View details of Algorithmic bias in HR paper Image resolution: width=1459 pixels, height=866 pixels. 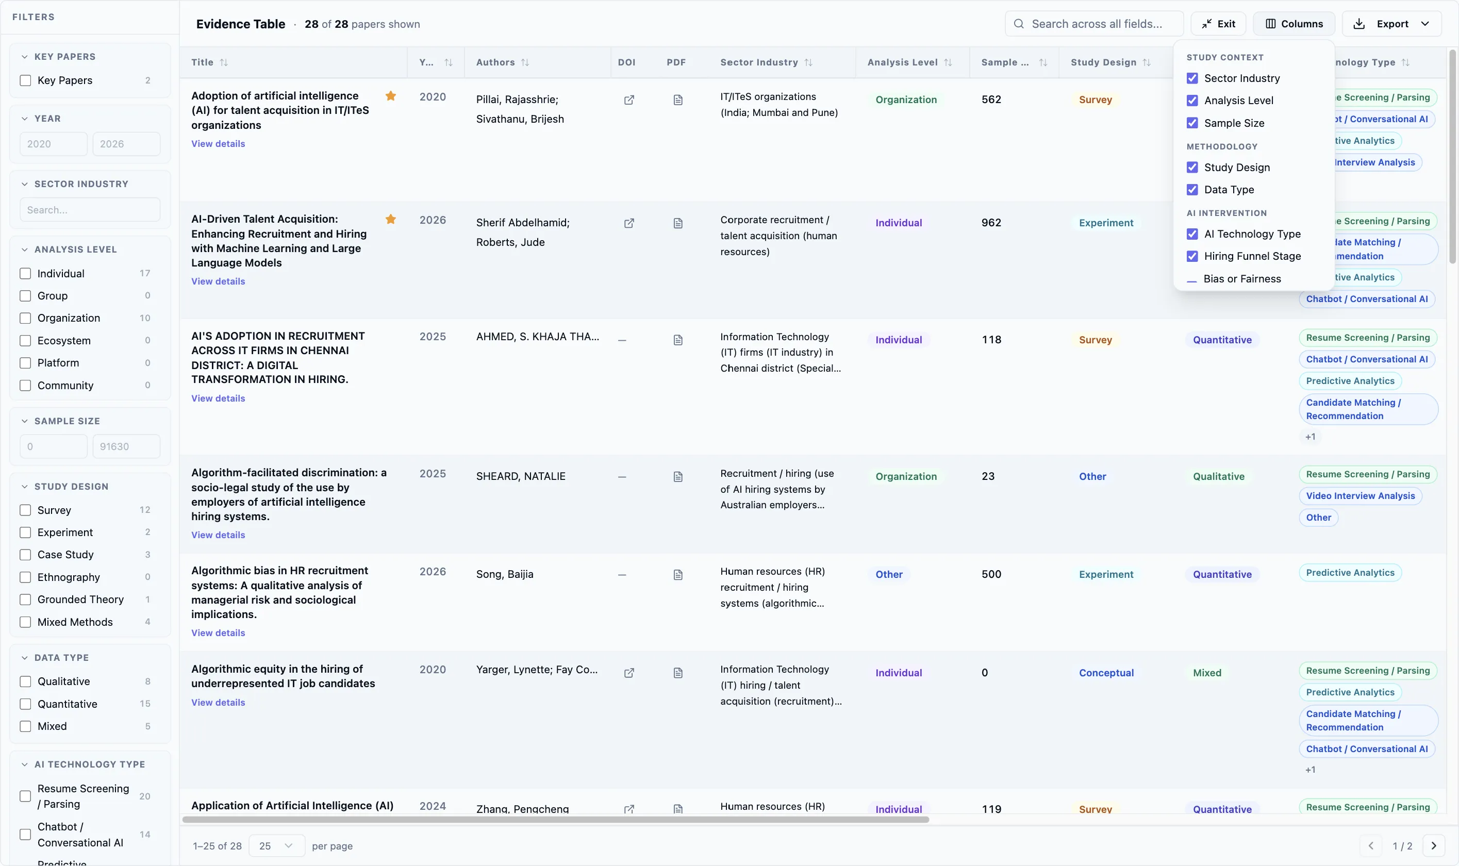pyautogui.click(x=218, y=633)
